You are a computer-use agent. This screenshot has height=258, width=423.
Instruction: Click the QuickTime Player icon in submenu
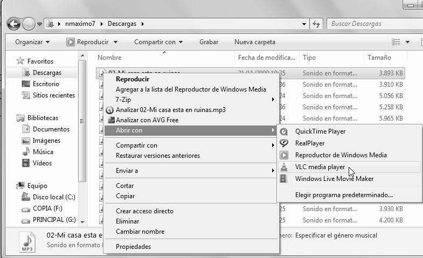click(x=284, y=131)
